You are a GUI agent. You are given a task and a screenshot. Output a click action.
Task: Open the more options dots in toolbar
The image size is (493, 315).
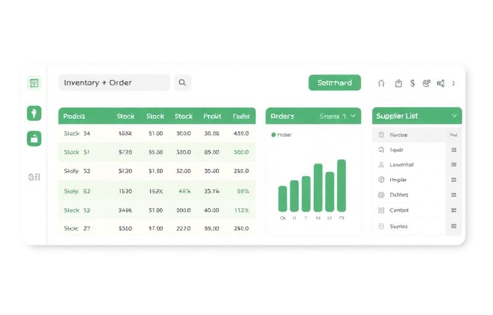(453, 83)
